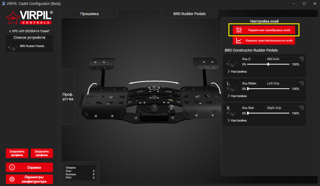The height and width of the screenshot is (186, 320).
Task: Click the right pedal icon beside Ось Dial
Action: pos(231,111)
